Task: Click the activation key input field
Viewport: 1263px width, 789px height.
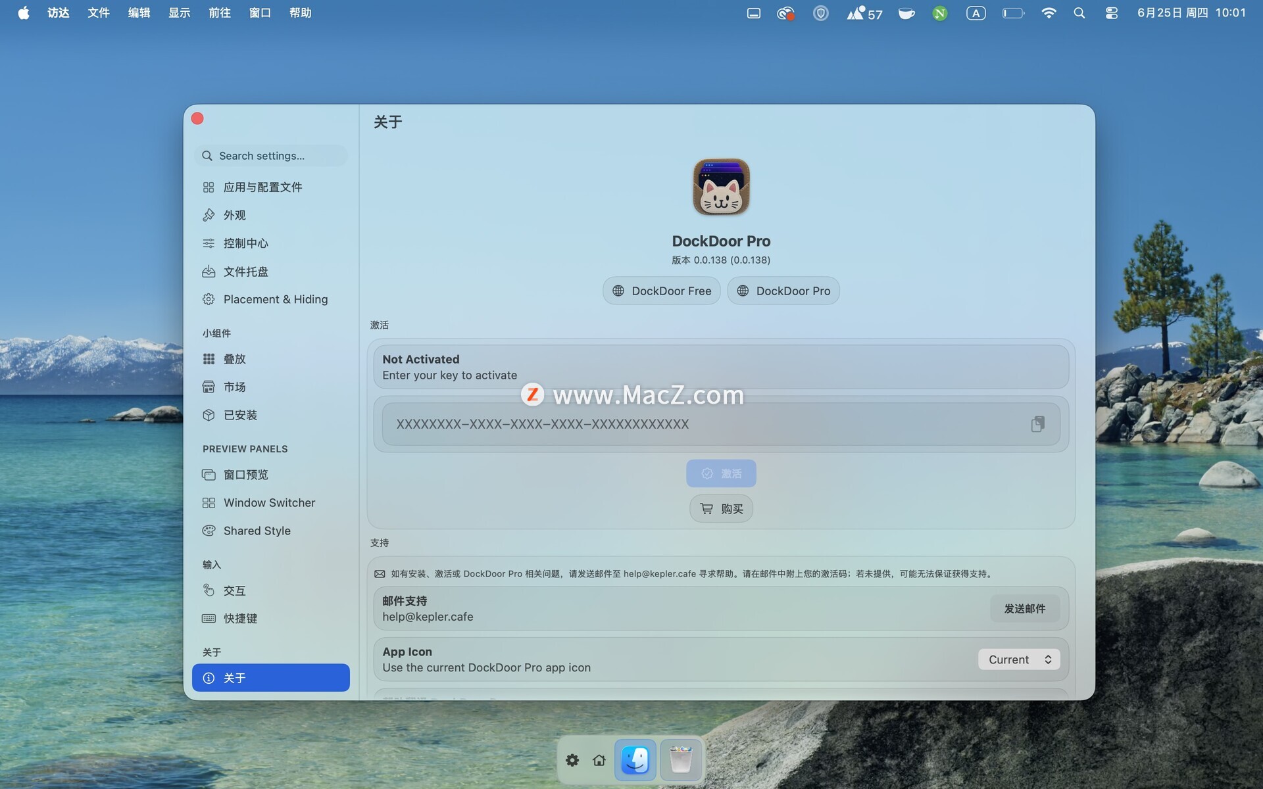Action: tap(721, 424)
